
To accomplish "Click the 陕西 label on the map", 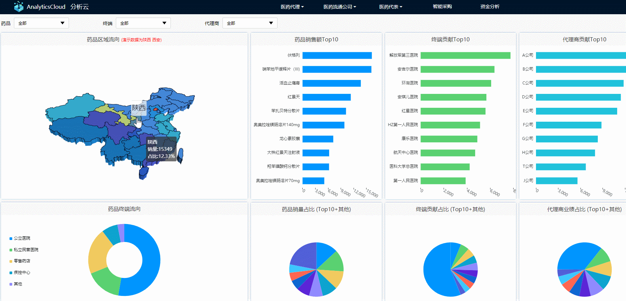I will [x=139, y=108].
